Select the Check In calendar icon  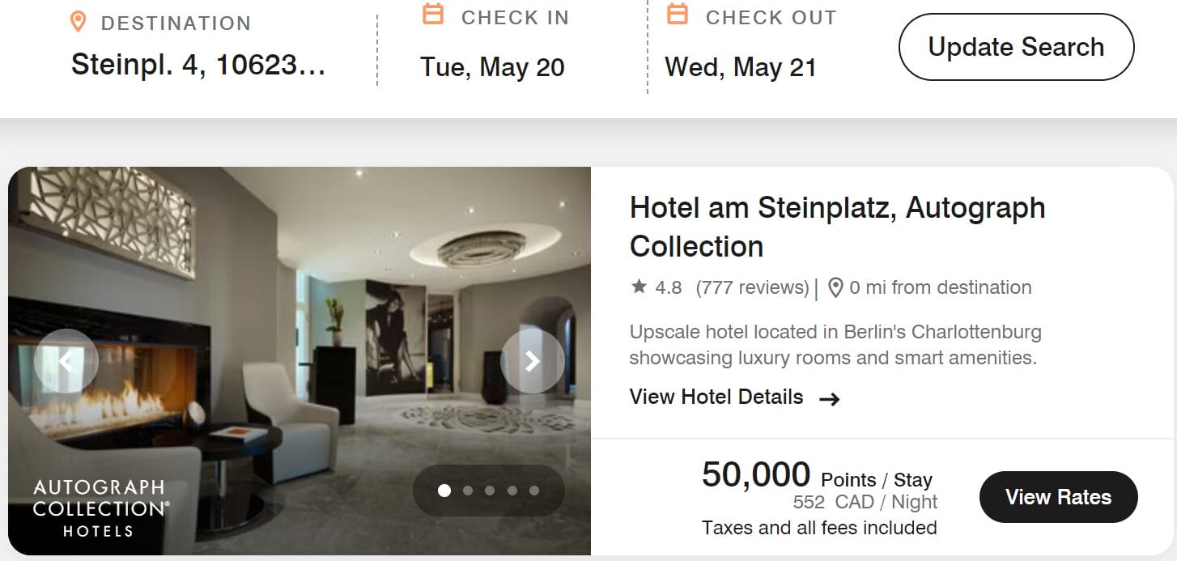click(x=434, y=15)
